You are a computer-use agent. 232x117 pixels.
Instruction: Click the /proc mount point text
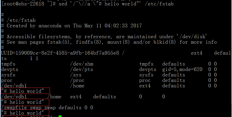pyautogui.click(x=77, y=80)
